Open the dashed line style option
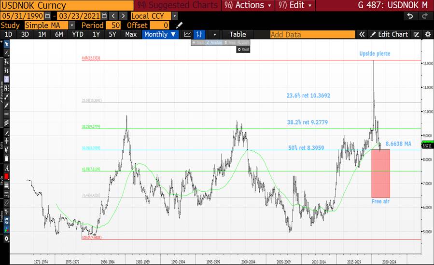 coord(6,194)
